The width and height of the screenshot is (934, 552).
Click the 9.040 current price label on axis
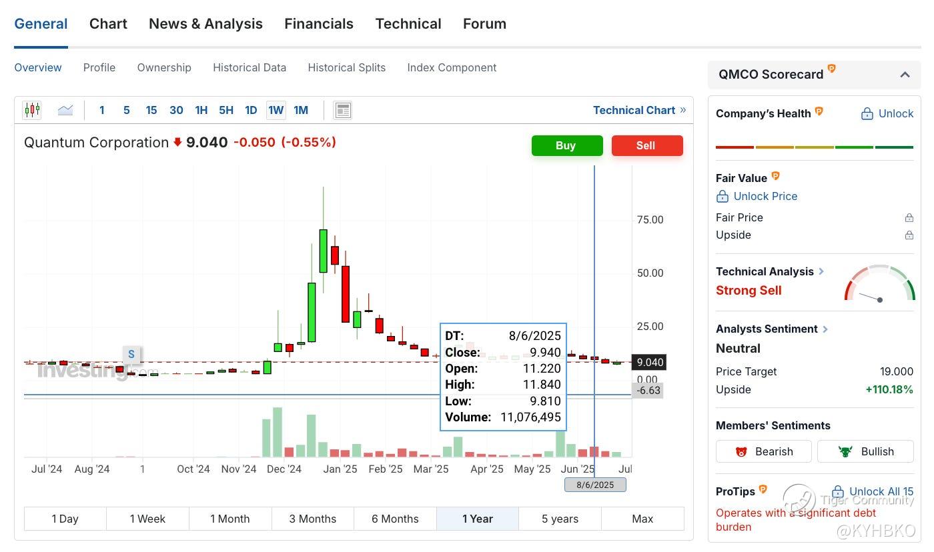(648, 363)
